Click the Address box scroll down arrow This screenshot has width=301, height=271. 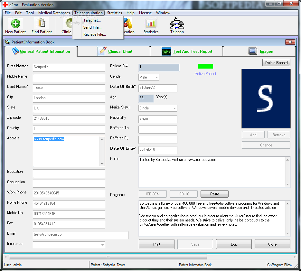pyautogui.click(x=102, y=164)
